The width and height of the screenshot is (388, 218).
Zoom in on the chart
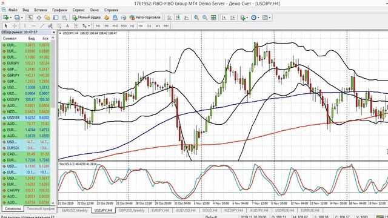coord(196,18)
